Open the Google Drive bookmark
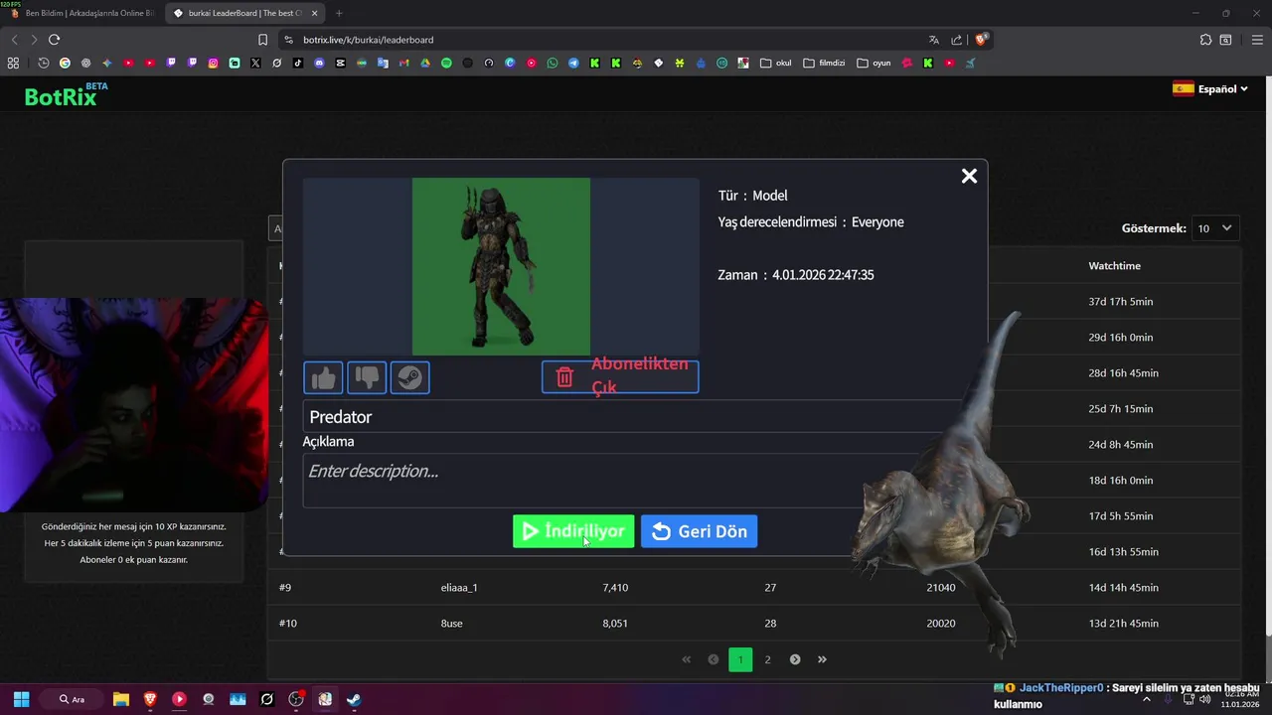 click(424, 63)
